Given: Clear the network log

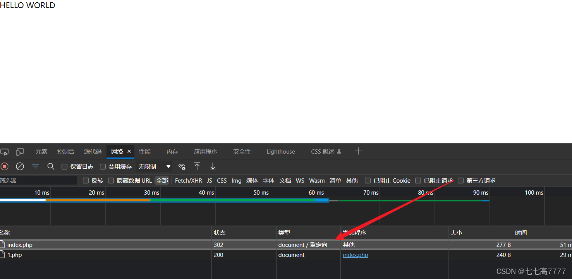Looking at the screenshot, I should pyautogui.click(x=20, y=166).
